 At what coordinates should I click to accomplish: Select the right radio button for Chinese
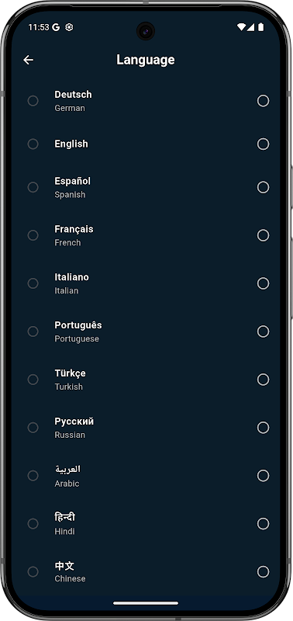[x=263, y=571]
